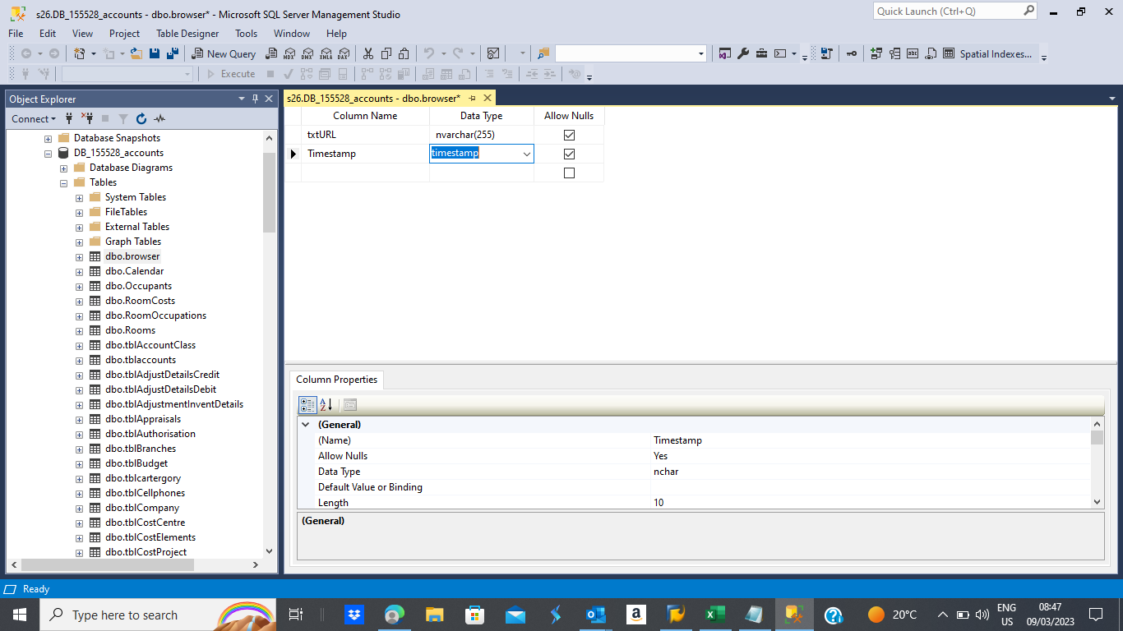The image size is (1123, 631).
Task: Click the Generate Change Script icon
Action: [x=828, y=53]
